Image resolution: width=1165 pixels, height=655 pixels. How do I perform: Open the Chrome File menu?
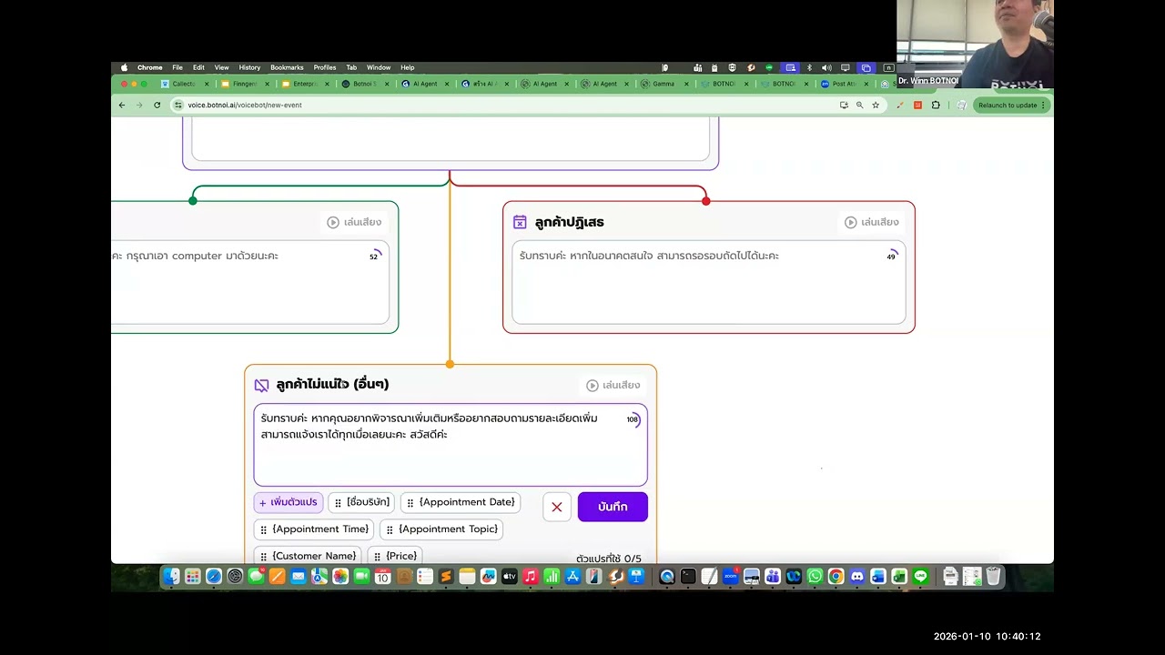[x=177, y=67]
